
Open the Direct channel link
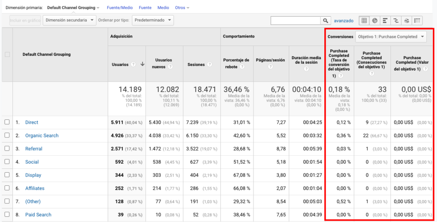(x=32, y=122)
